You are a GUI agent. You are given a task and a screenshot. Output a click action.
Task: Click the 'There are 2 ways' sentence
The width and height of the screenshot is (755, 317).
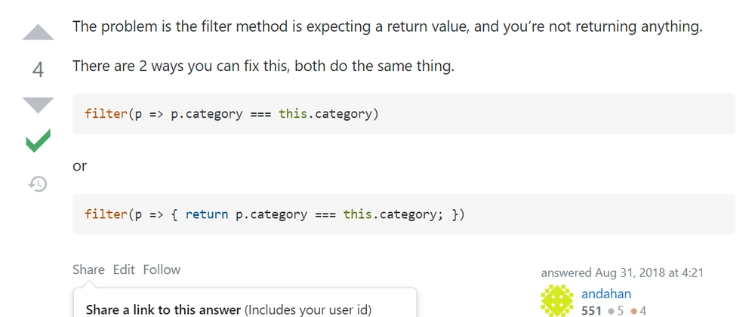[x=263, y=66]
